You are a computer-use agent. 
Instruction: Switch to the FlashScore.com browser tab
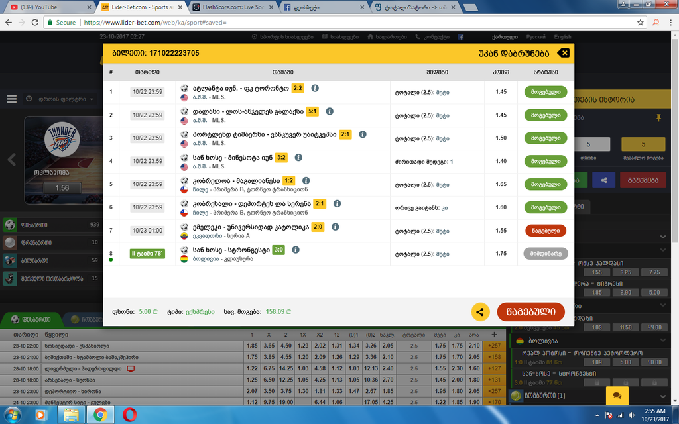pos(233,7)
